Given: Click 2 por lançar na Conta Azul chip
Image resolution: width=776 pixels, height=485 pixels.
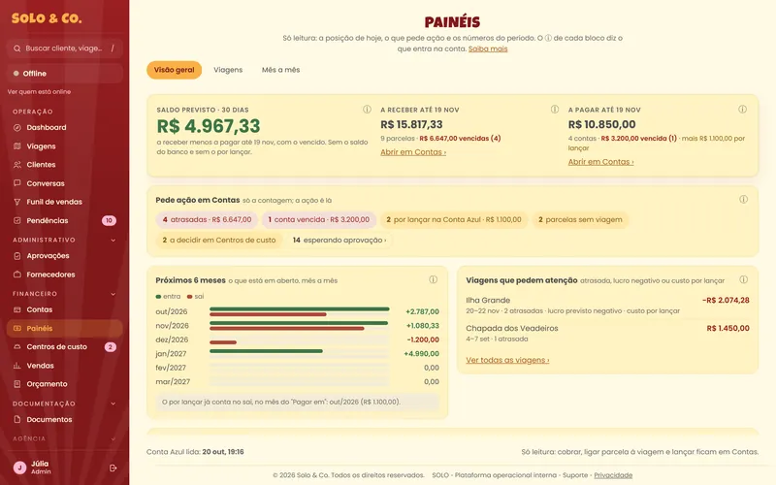Looking at the screenshot, I should pyautogui.click(x=454, y=220).
